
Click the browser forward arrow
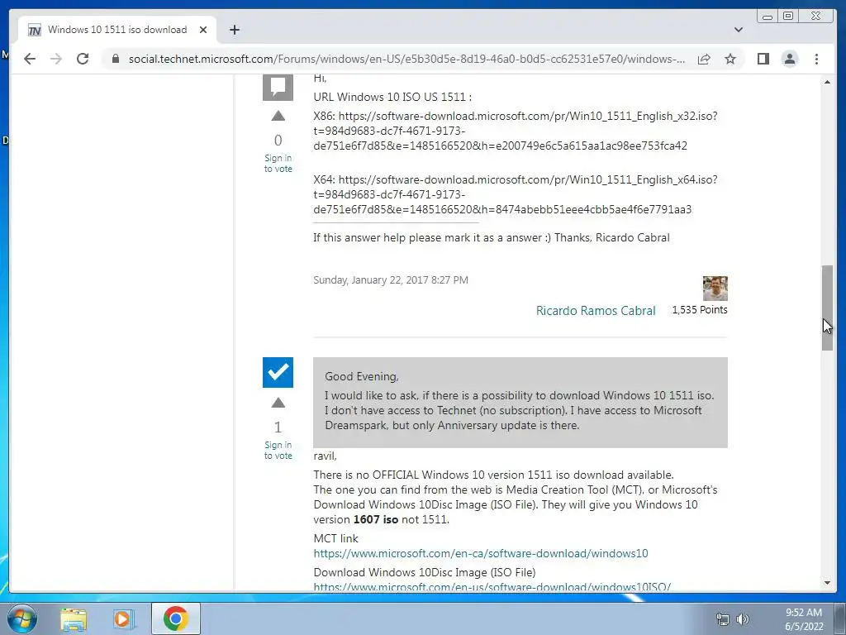tap(56, 59)
